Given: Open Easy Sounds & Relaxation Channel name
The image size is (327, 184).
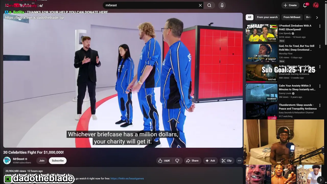Looking at the screenshot, I should (x=296, y=112).
